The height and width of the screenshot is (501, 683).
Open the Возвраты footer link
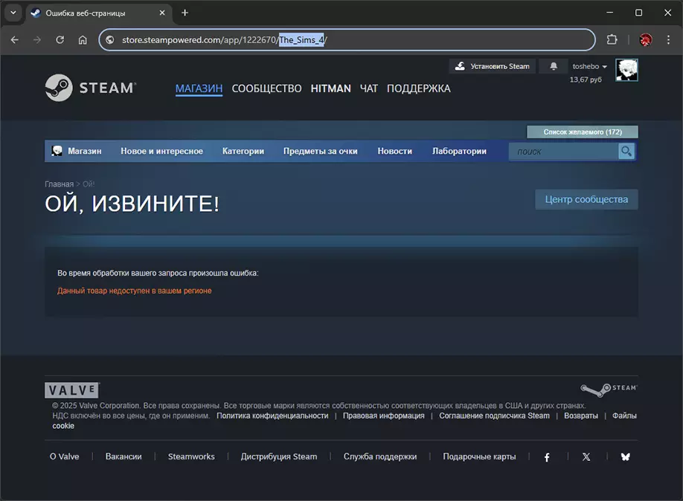[x=580, y=416]
